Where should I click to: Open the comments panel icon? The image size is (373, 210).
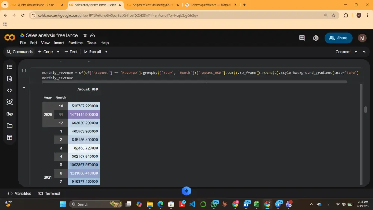302,38
